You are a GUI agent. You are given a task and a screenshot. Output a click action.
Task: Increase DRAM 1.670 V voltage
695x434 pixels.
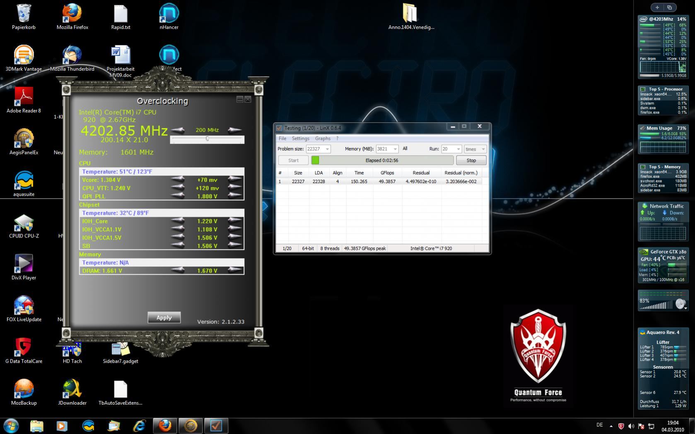click(235, 271)
